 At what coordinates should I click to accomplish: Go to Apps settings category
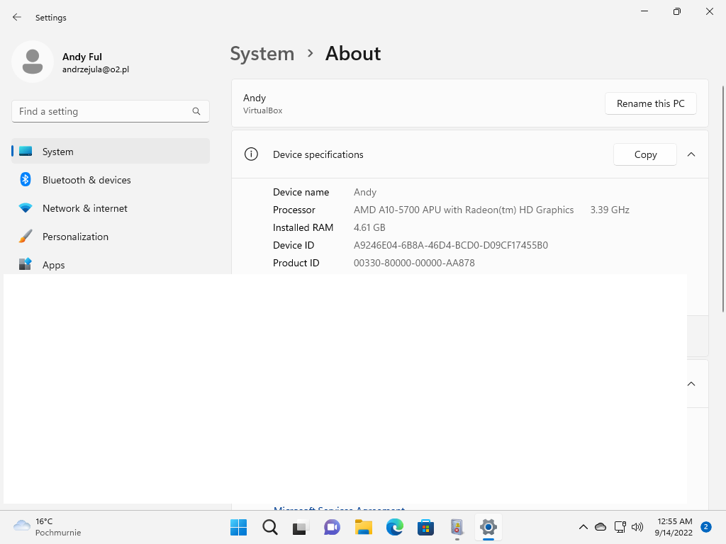pyautogui.click(x=53, y=265)
